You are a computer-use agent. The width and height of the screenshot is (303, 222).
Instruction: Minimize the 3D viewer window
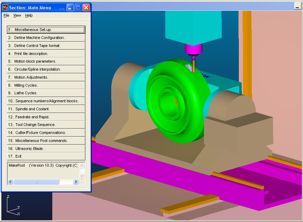pos(297,6)
